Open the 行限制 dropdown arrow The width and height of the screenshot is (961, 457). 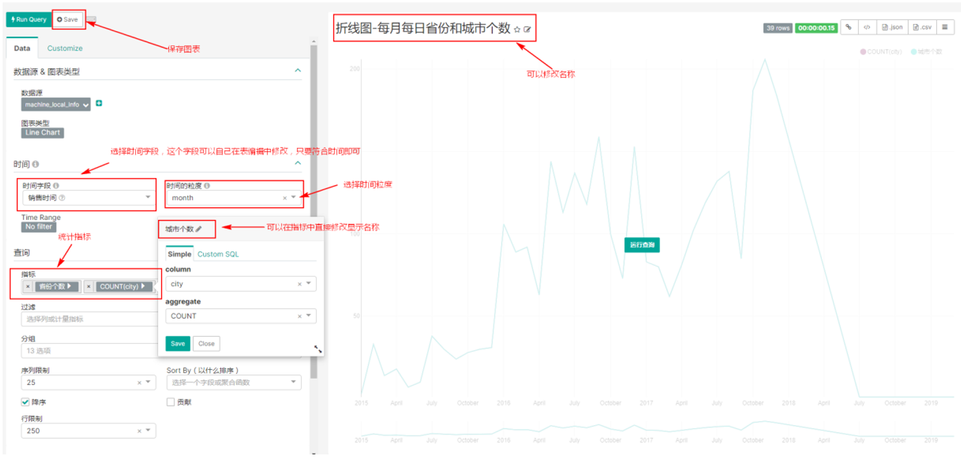point(148,430)
